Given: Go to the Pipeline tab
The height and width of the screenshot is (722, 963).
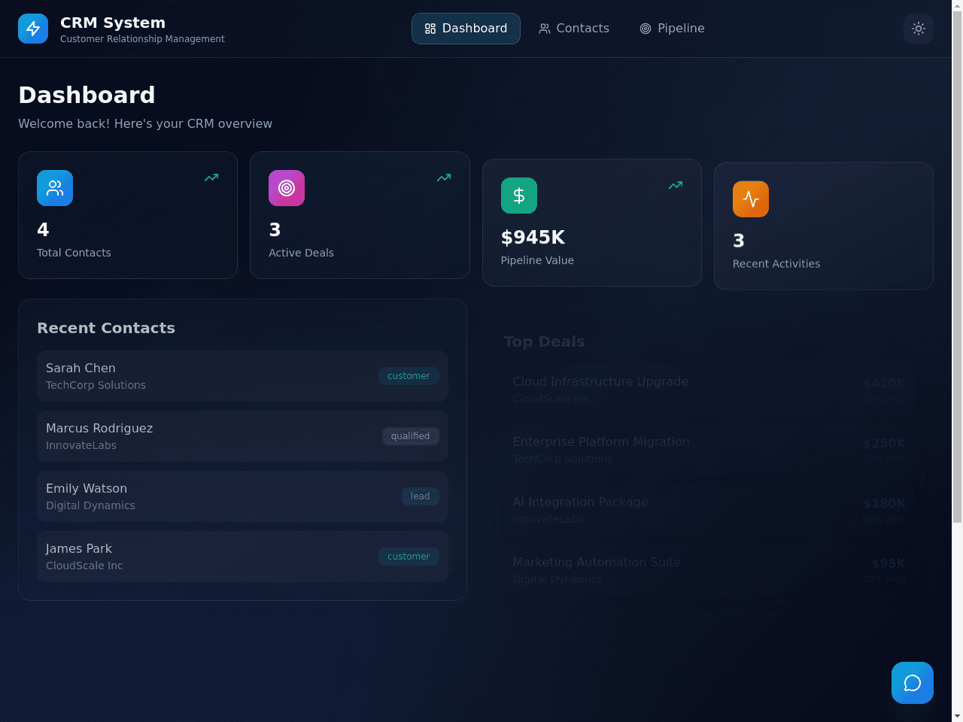Looking at the screenshot, I should pyautogui.click(x=672, y=29).
